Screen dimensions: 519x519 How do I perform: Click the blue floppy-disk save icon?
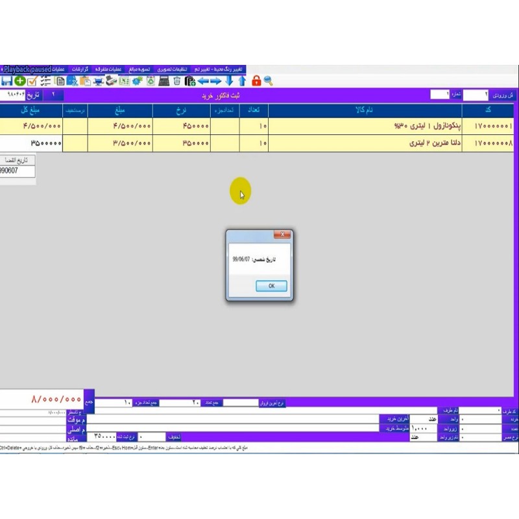pos(6,81)
